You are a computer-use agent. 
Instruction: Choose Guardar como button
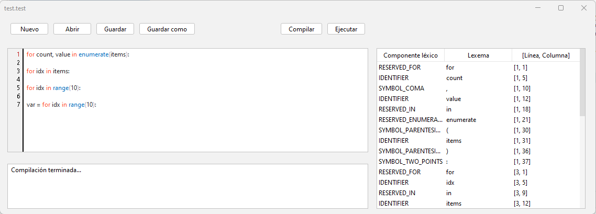click(x=167, y=29)
